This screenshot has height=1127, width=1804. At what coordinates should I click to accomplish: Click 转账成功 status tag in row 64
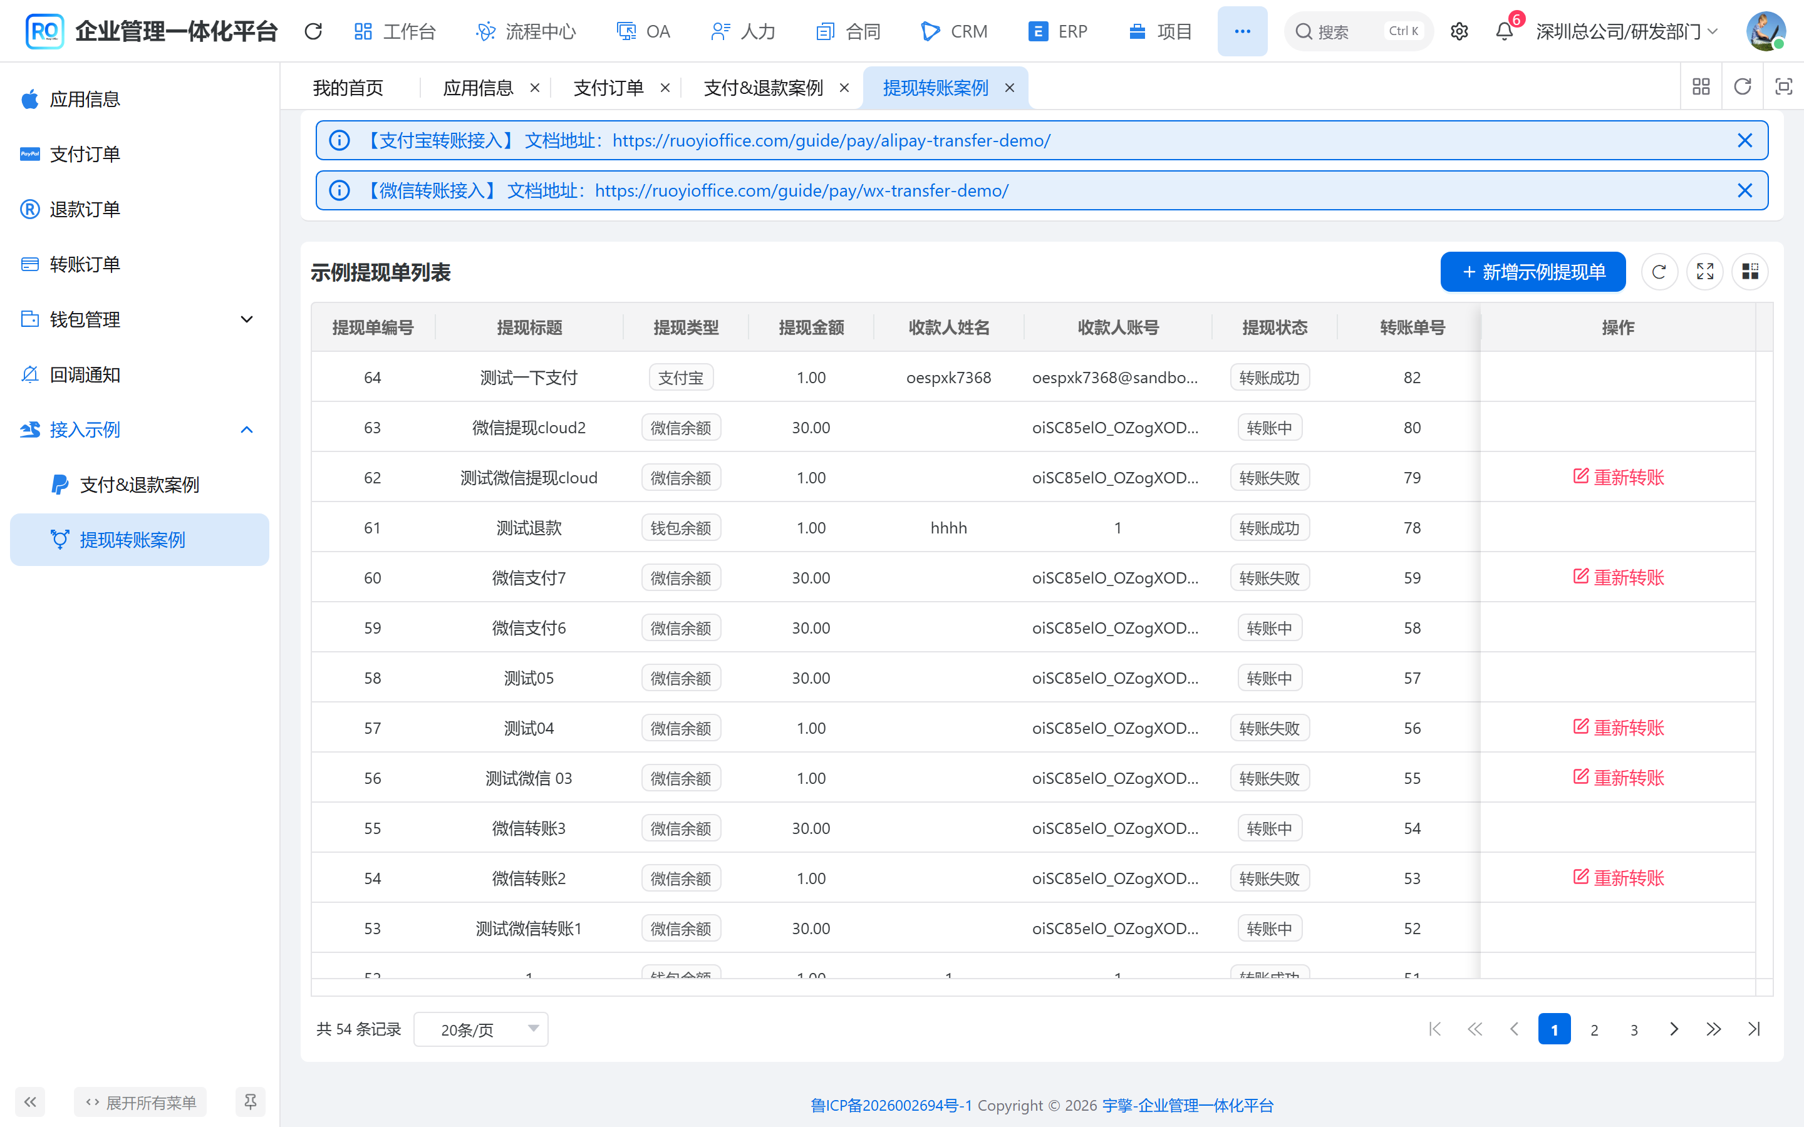[x=1270, y=377]
